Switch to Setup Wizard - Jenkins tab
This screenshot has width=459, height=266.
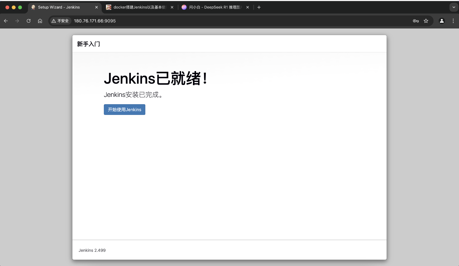coord(65,7)
